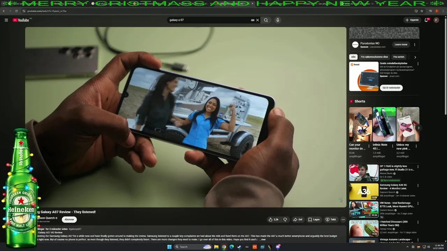Image resolution: width=447 pixels, height=251 pixels.
Task: Open I Hatched Dinosaurs video
Action: (364, 228)
